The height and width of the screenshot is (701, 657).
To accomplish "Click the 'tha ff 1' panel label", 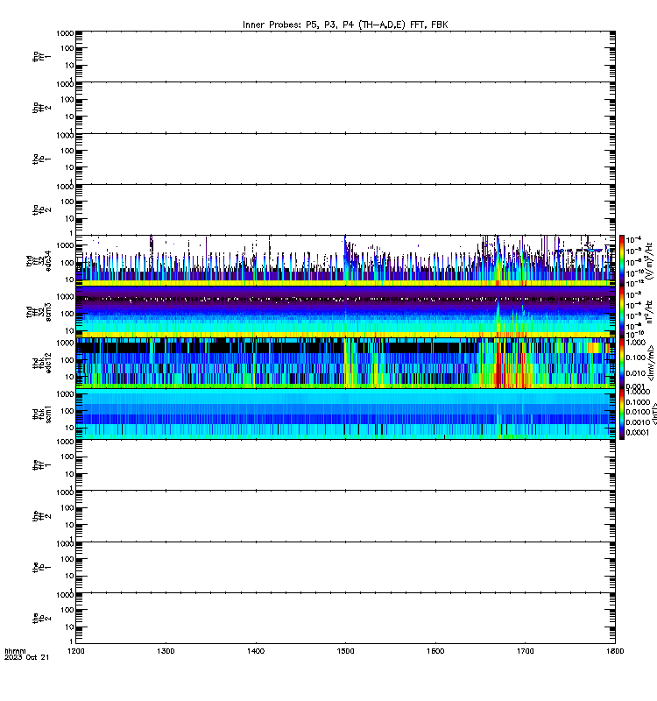I will (41, 56).
